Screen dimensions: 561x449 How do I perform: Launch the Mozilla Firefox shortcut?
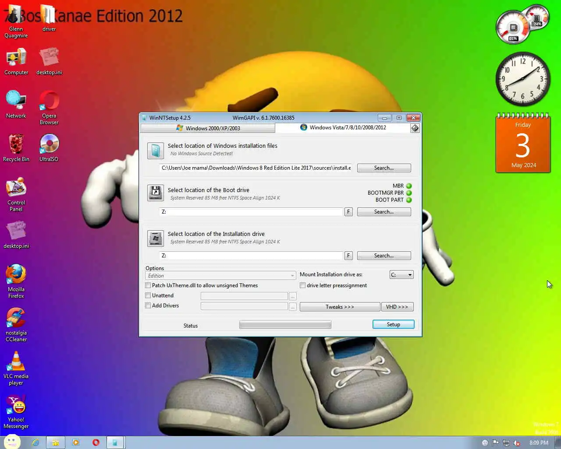tap(16, 282)
